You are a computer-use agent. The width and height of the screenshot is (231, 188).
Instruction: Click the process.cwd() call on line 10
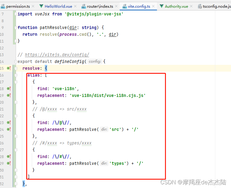76,34
